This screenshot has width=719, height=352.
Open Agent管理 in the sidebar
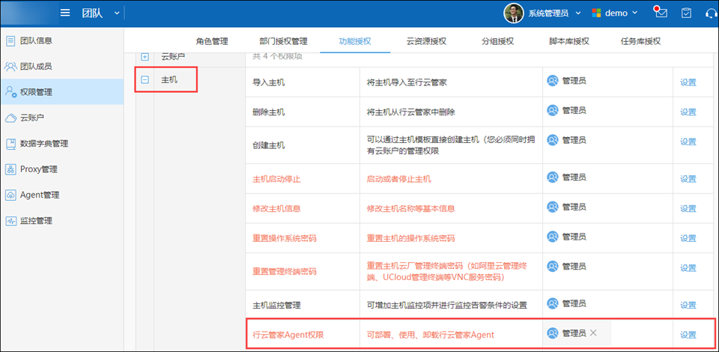tap(39, 195)
